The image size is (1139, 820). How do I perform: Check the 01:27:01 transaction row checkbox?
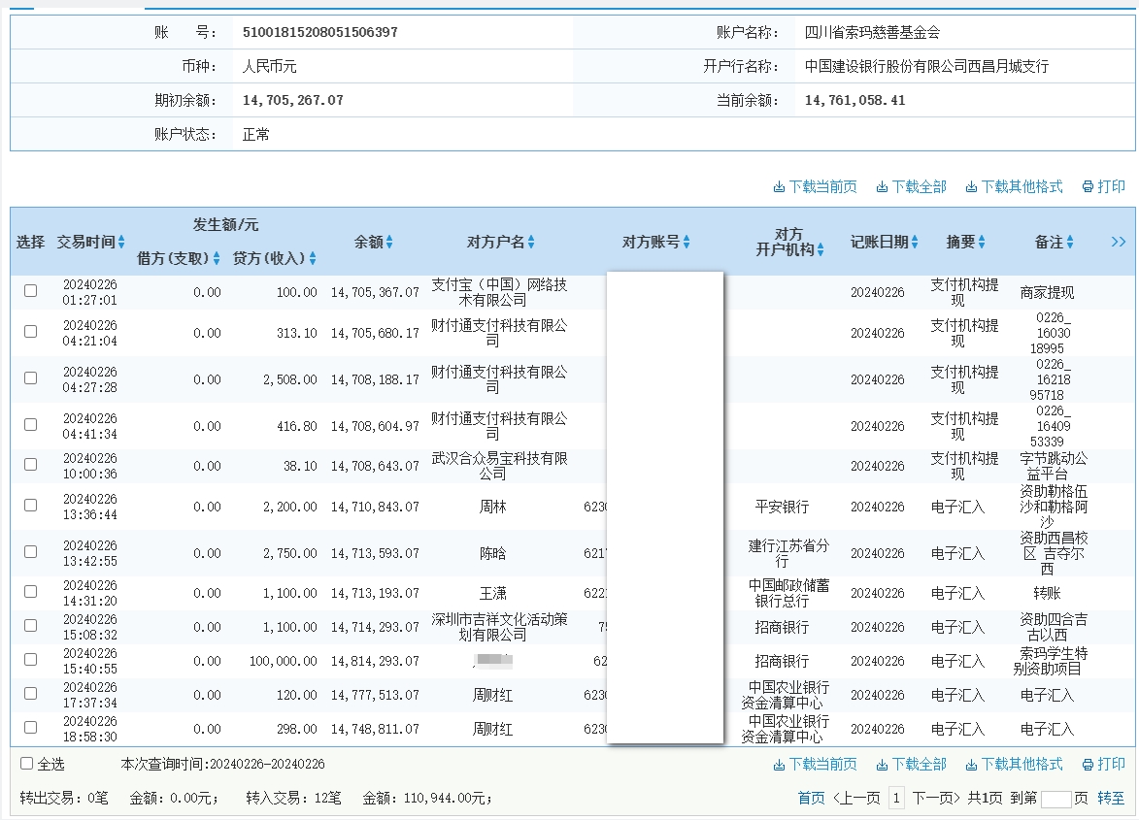30,291
